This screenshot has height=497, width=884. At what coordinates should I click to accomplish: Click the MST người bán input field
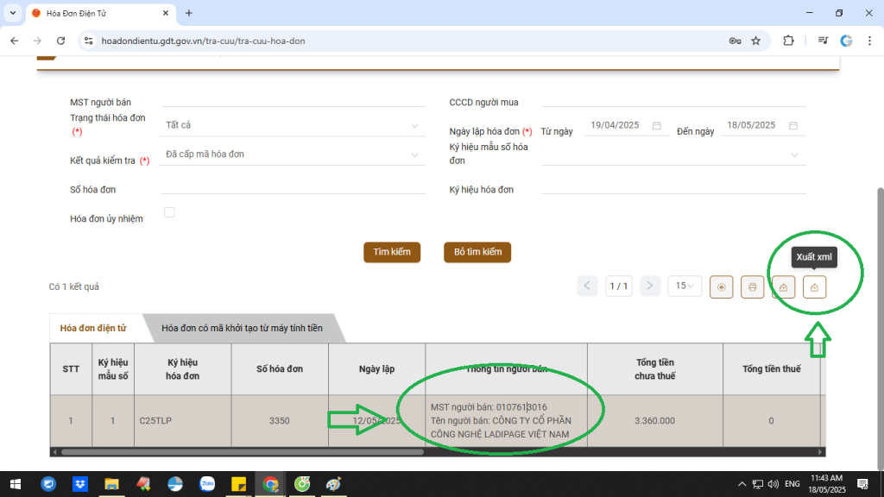[x=294, y=100]
